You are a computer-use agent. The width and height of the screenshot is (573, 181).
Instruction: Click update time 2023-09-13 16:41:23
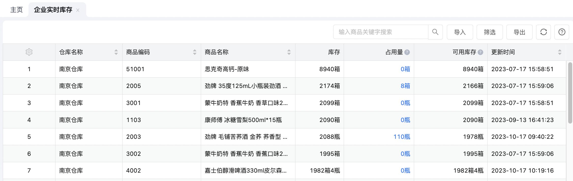(x=522, y=120)
